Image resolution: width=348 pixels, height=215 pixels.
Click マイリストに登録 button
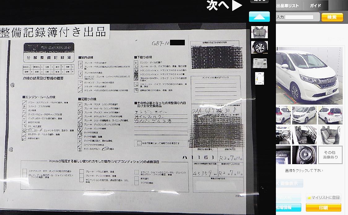(324, 198)
